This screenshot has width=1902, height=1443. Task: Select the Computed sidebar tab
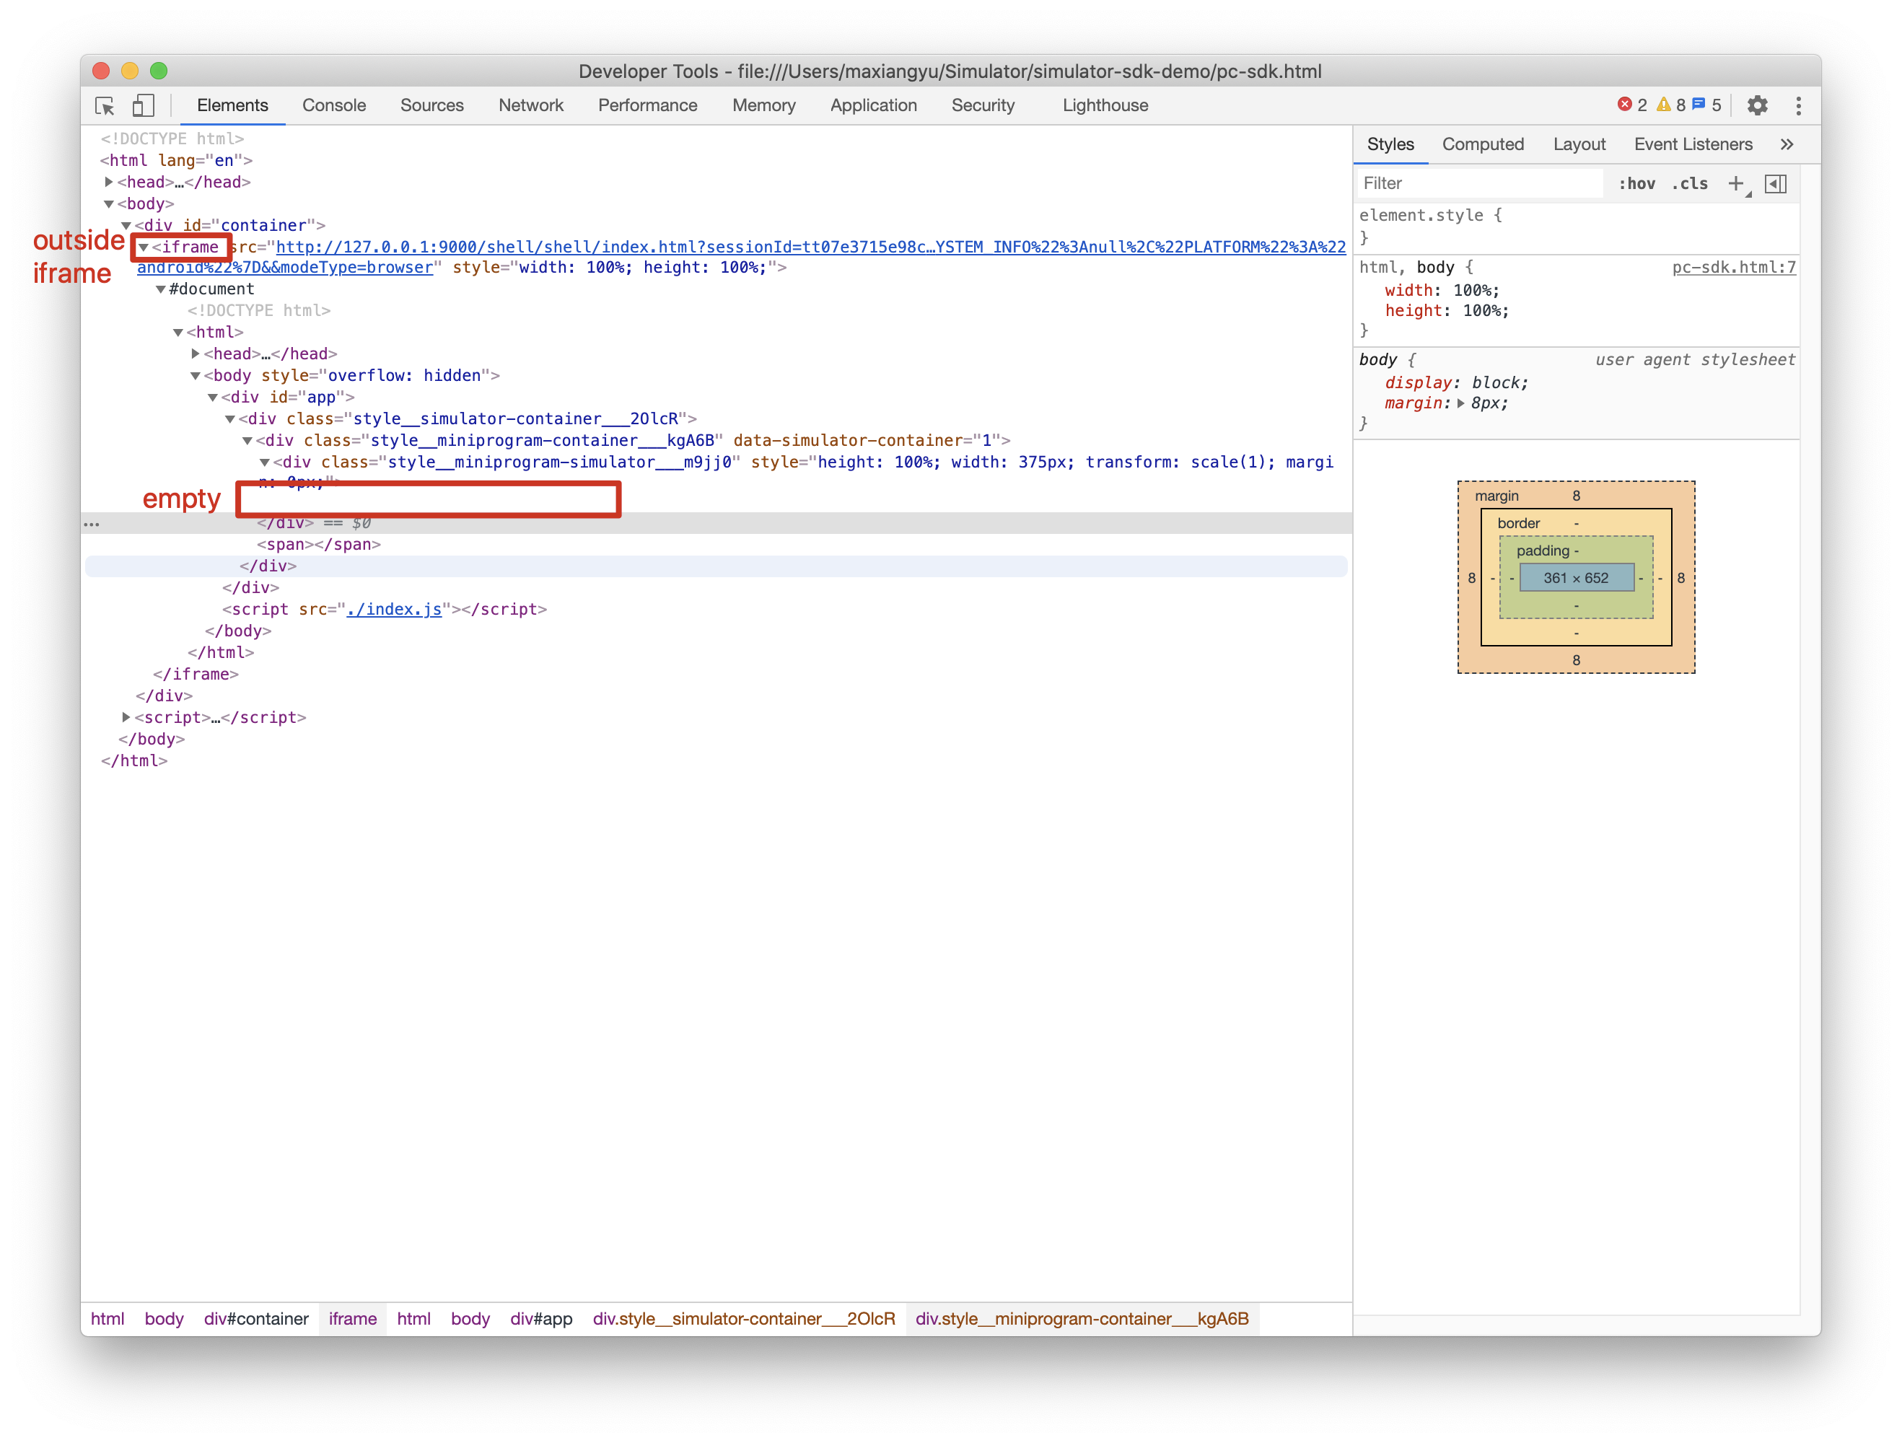tap(1482, 144)
